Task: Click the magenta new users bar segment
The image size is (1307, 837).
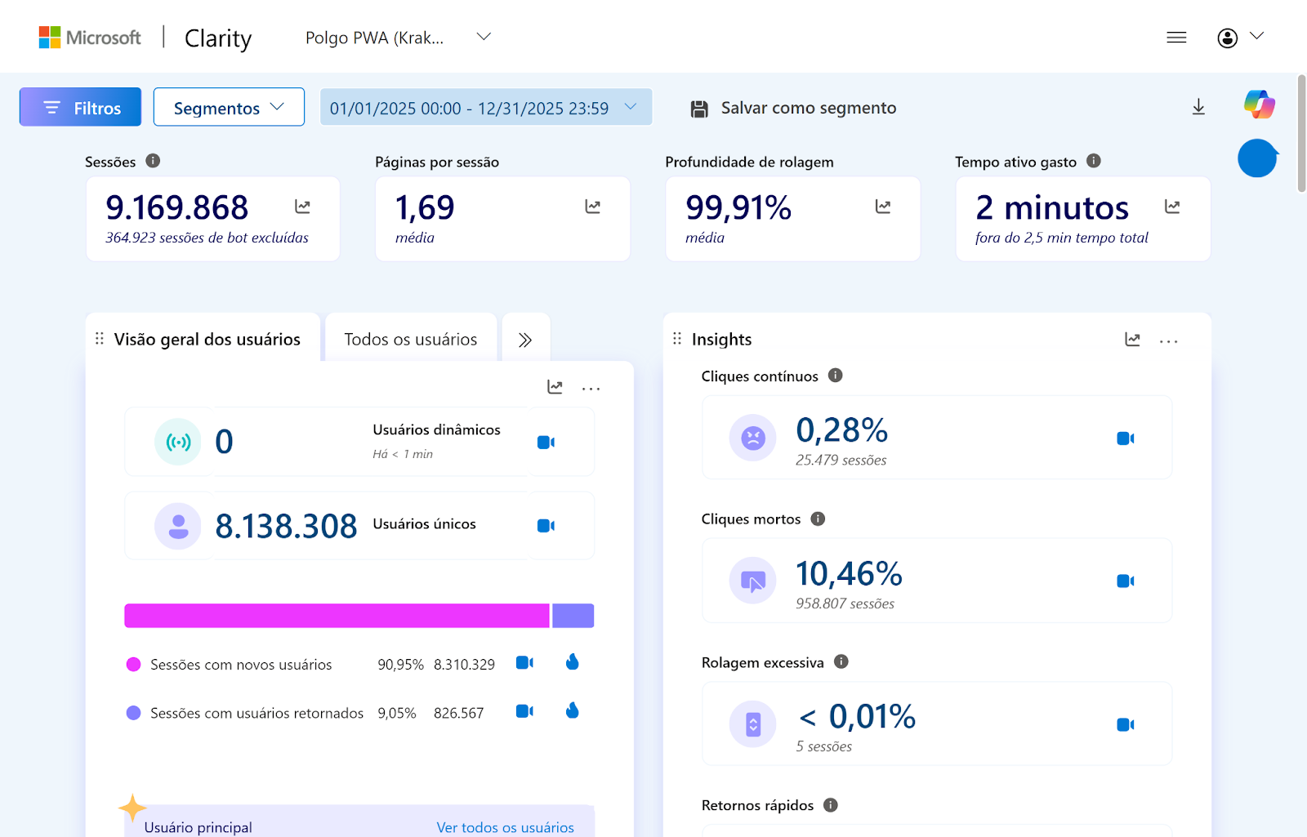Action: point(337,616)
